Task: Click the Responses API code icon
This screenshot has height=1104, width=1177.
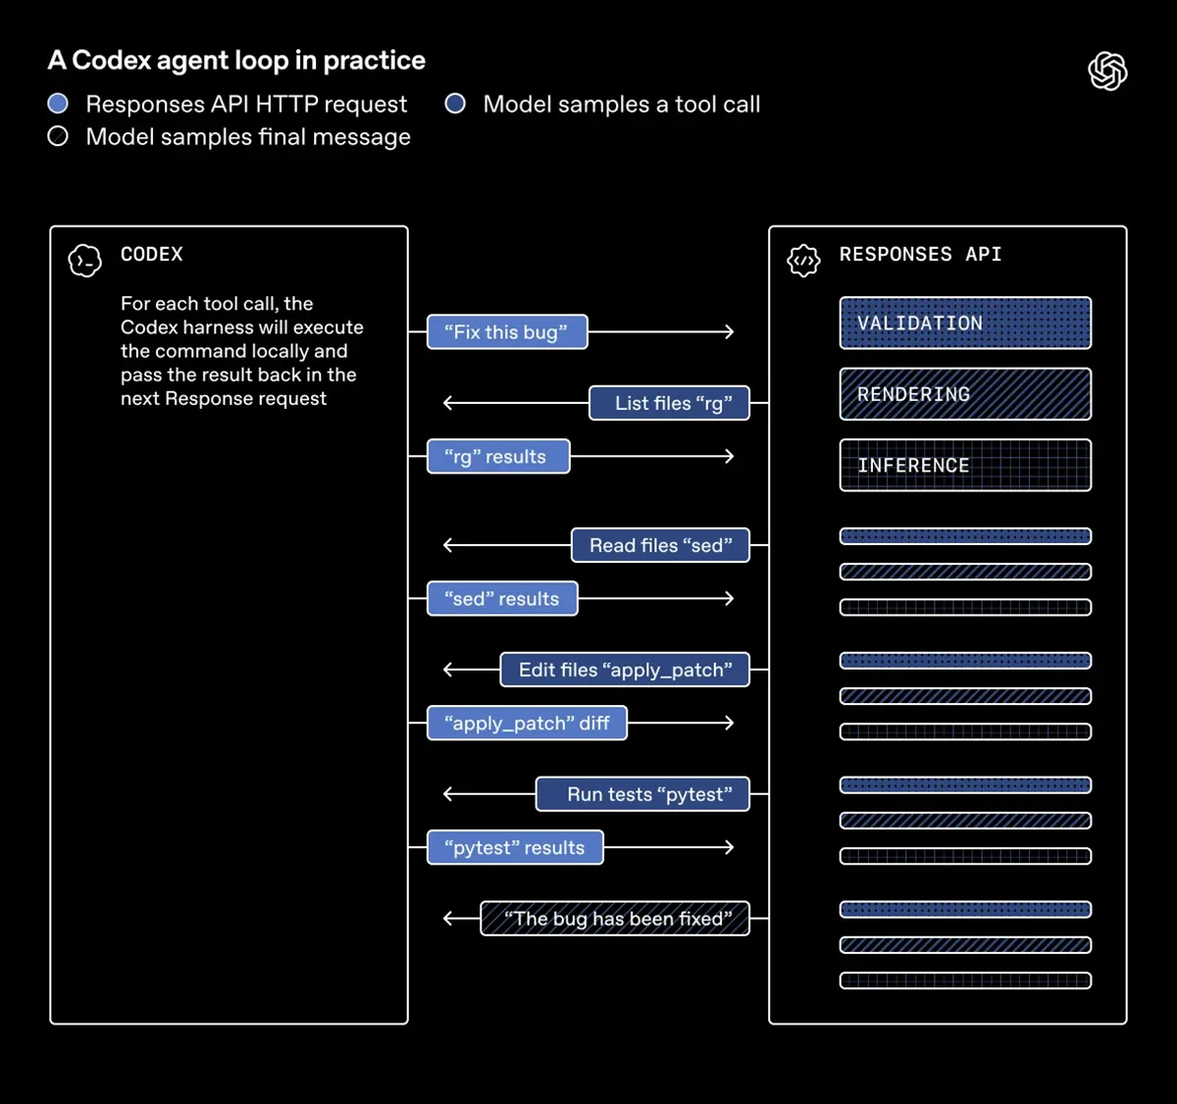Action: 803,261
